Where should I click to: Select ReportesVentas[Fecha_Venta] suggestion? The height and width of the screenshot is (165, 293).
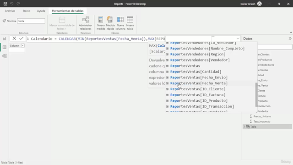coord(199,83)
